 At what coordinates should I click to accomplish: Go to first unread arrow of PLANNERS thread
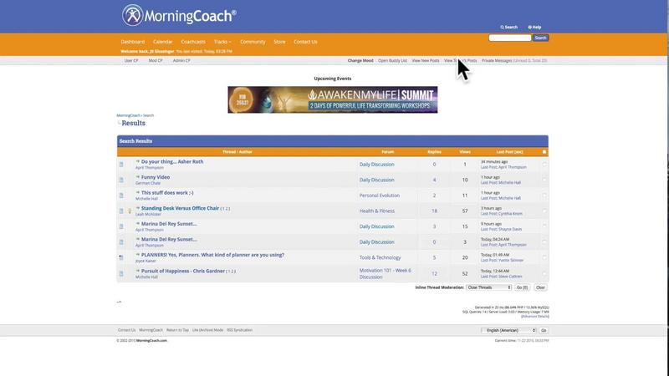138,255
